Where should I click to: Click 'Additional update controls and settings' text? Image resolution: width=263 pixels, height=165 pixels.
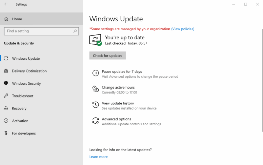tap(131, 124)
